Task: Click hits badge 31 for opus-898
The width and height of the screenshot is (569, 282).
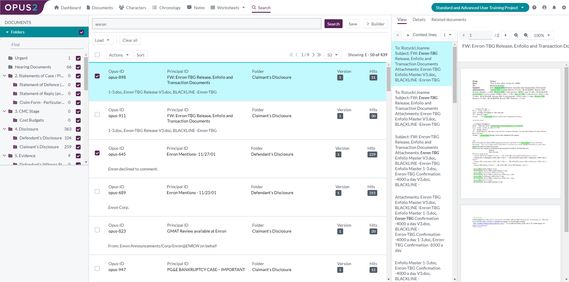Action: point(373,78)
